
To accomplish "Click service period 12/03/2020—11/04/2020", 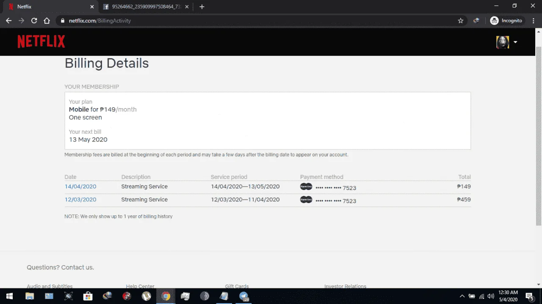I will (245, 200).
